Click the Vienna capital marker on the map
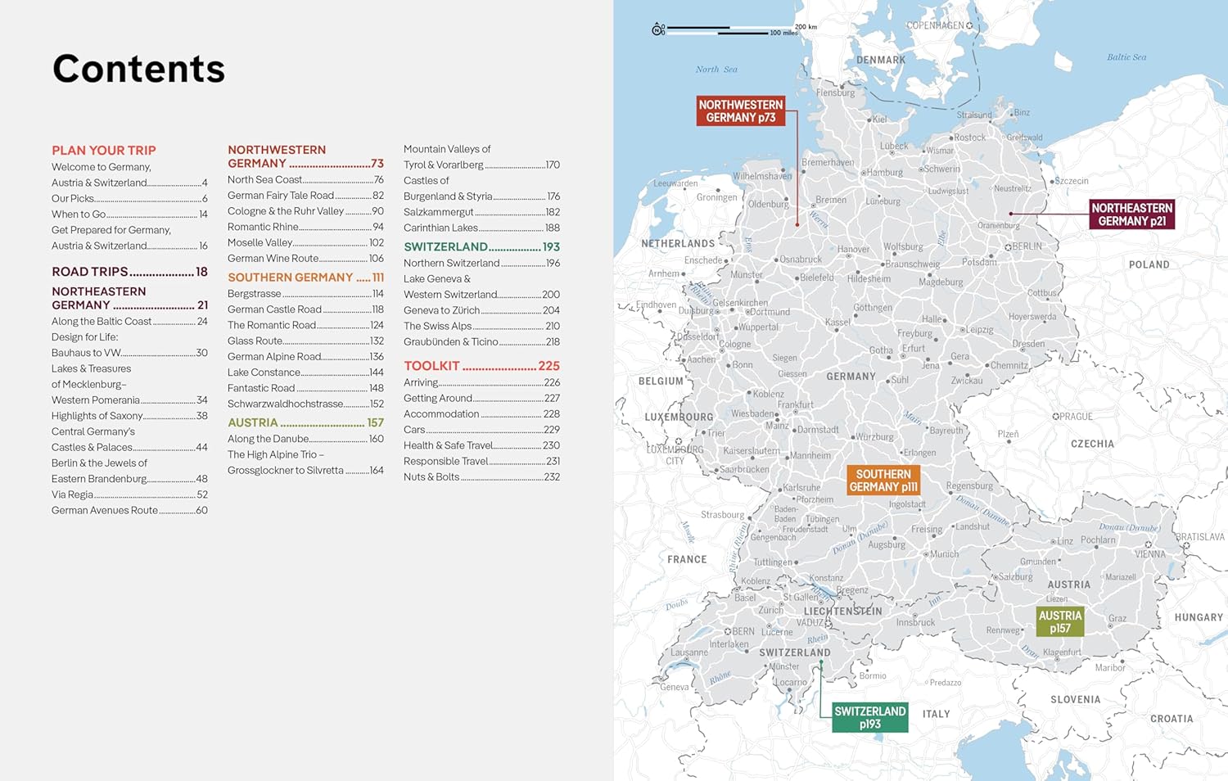The height and width of the screenshot is (781, 1228). pyautogui.click(x=1149, y=544)
